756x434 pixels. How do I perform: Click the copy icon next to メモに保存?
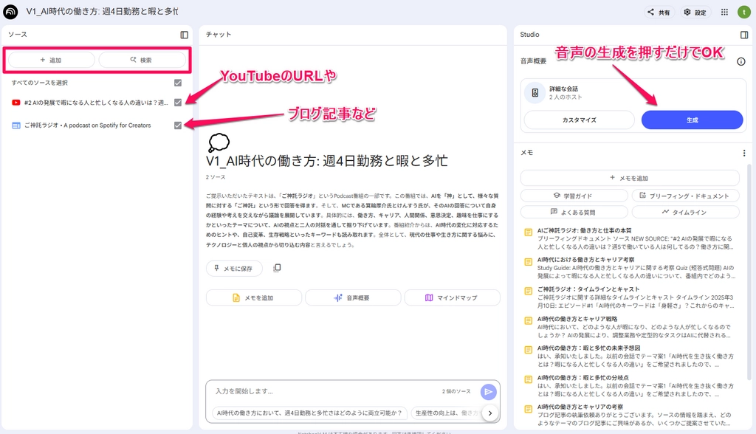(277, 268)
